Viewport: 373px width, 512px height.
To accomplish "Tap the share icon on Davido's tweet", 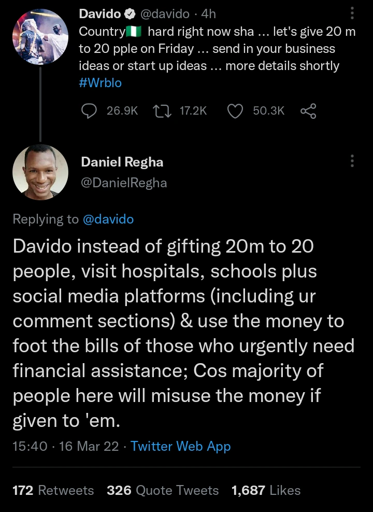I will click(x=308, y=110).
